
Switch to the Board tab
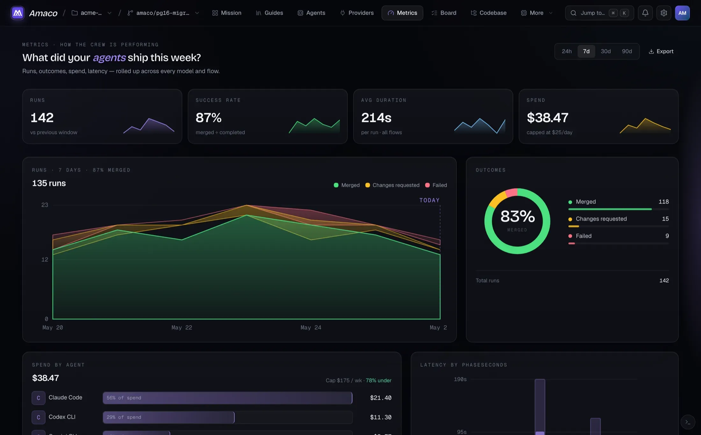[444, 13]
